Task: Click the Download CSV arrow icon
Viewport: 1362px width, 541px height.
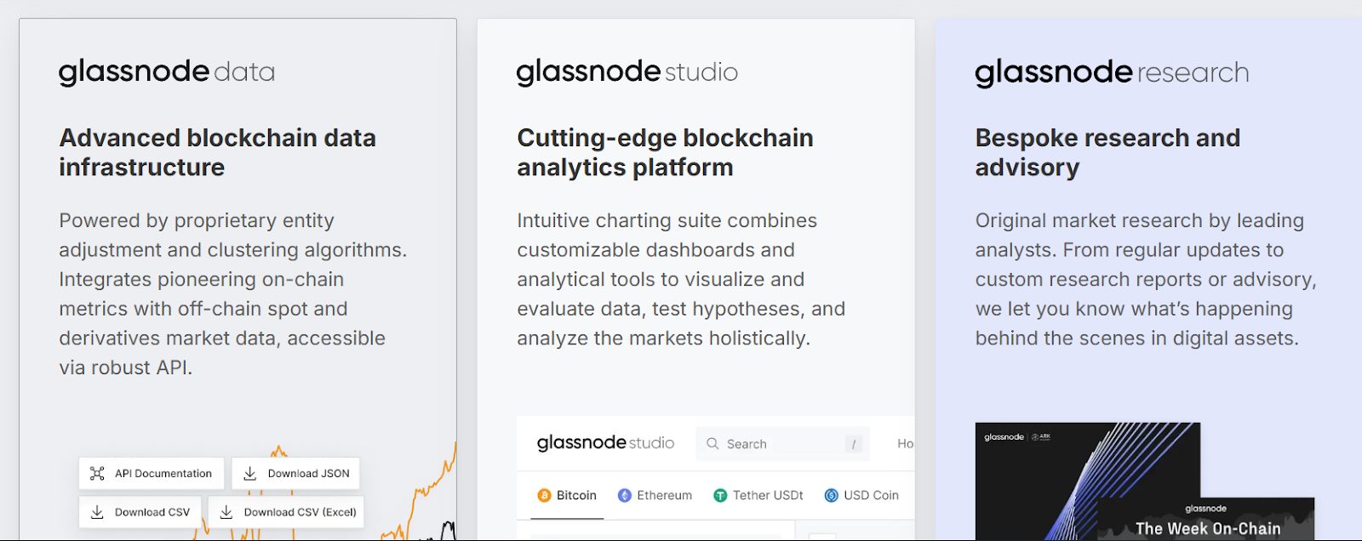Action: [97, 512]
